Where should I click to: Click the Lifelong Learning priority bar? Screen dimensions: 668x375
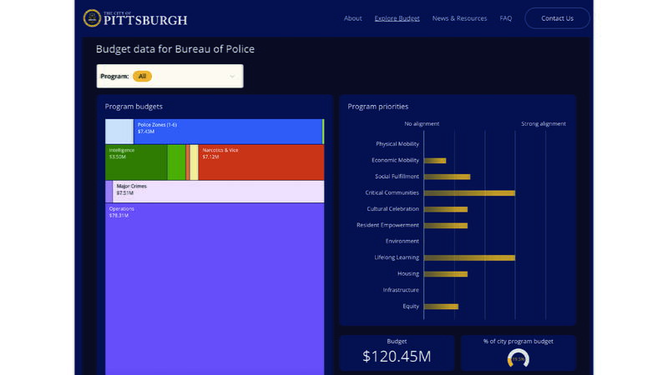point(469,257)
